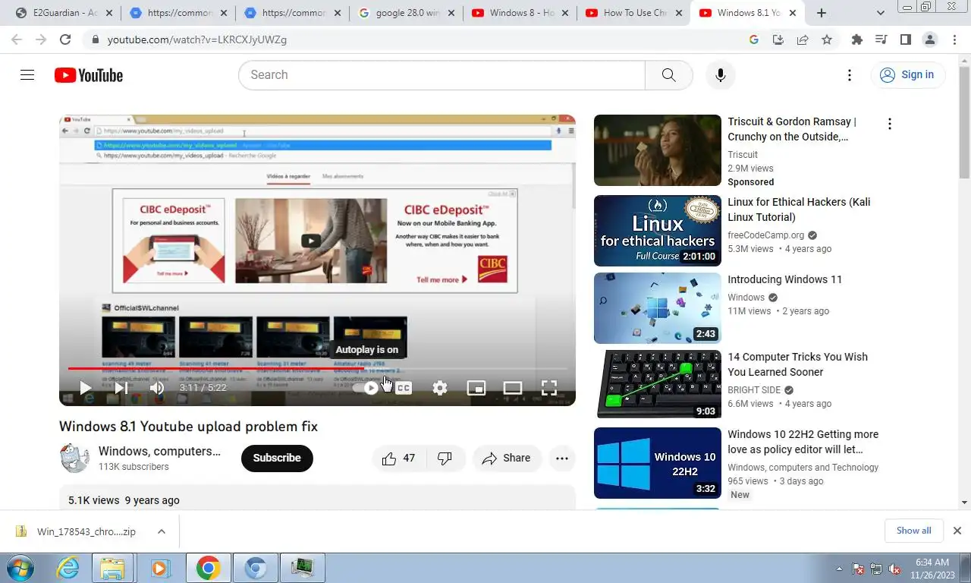The width and height of the screenshot is (971, 583).
Task: Switch to google 28.0 win tab
Action: pyautogui.click(x=406, y=13)
